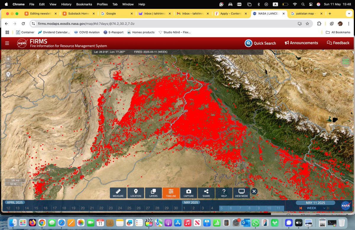Open the History menu

(66, 4)
